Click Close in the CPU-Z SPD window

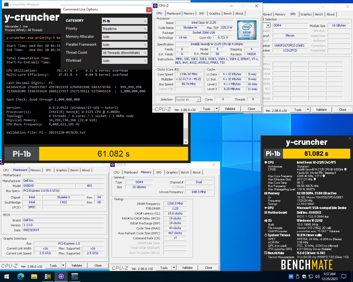(x=343, y=110)
